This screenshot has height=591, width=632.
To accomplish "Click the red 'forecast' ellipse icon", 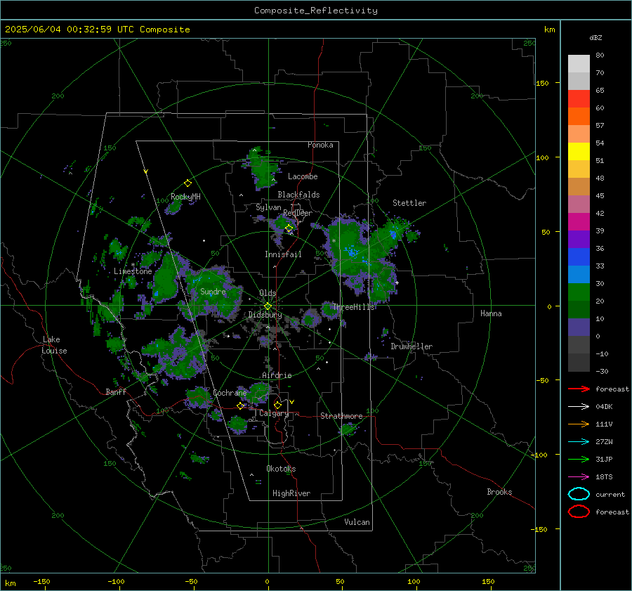I will [579, 512].
